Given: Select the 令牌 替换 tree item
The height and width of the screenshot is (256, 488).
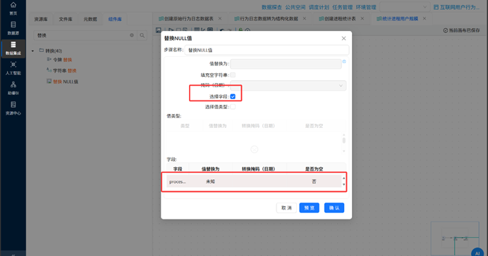Looking at the screenshot, I should pos(62,60).
